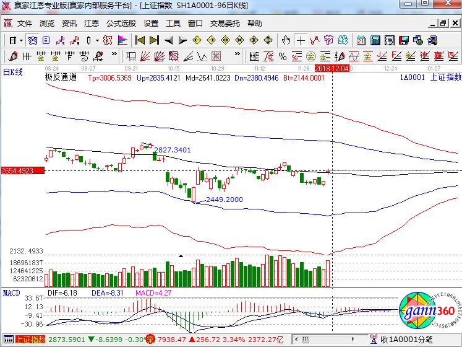This screenshot has width=462, height=347.
Task: Click the 2018-12-04 date marker on timeline
Action: click(x=333, y=68)
